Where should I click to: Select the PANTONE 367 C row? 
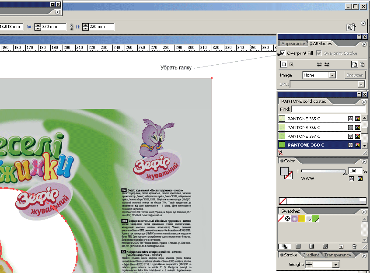point(320,136)
